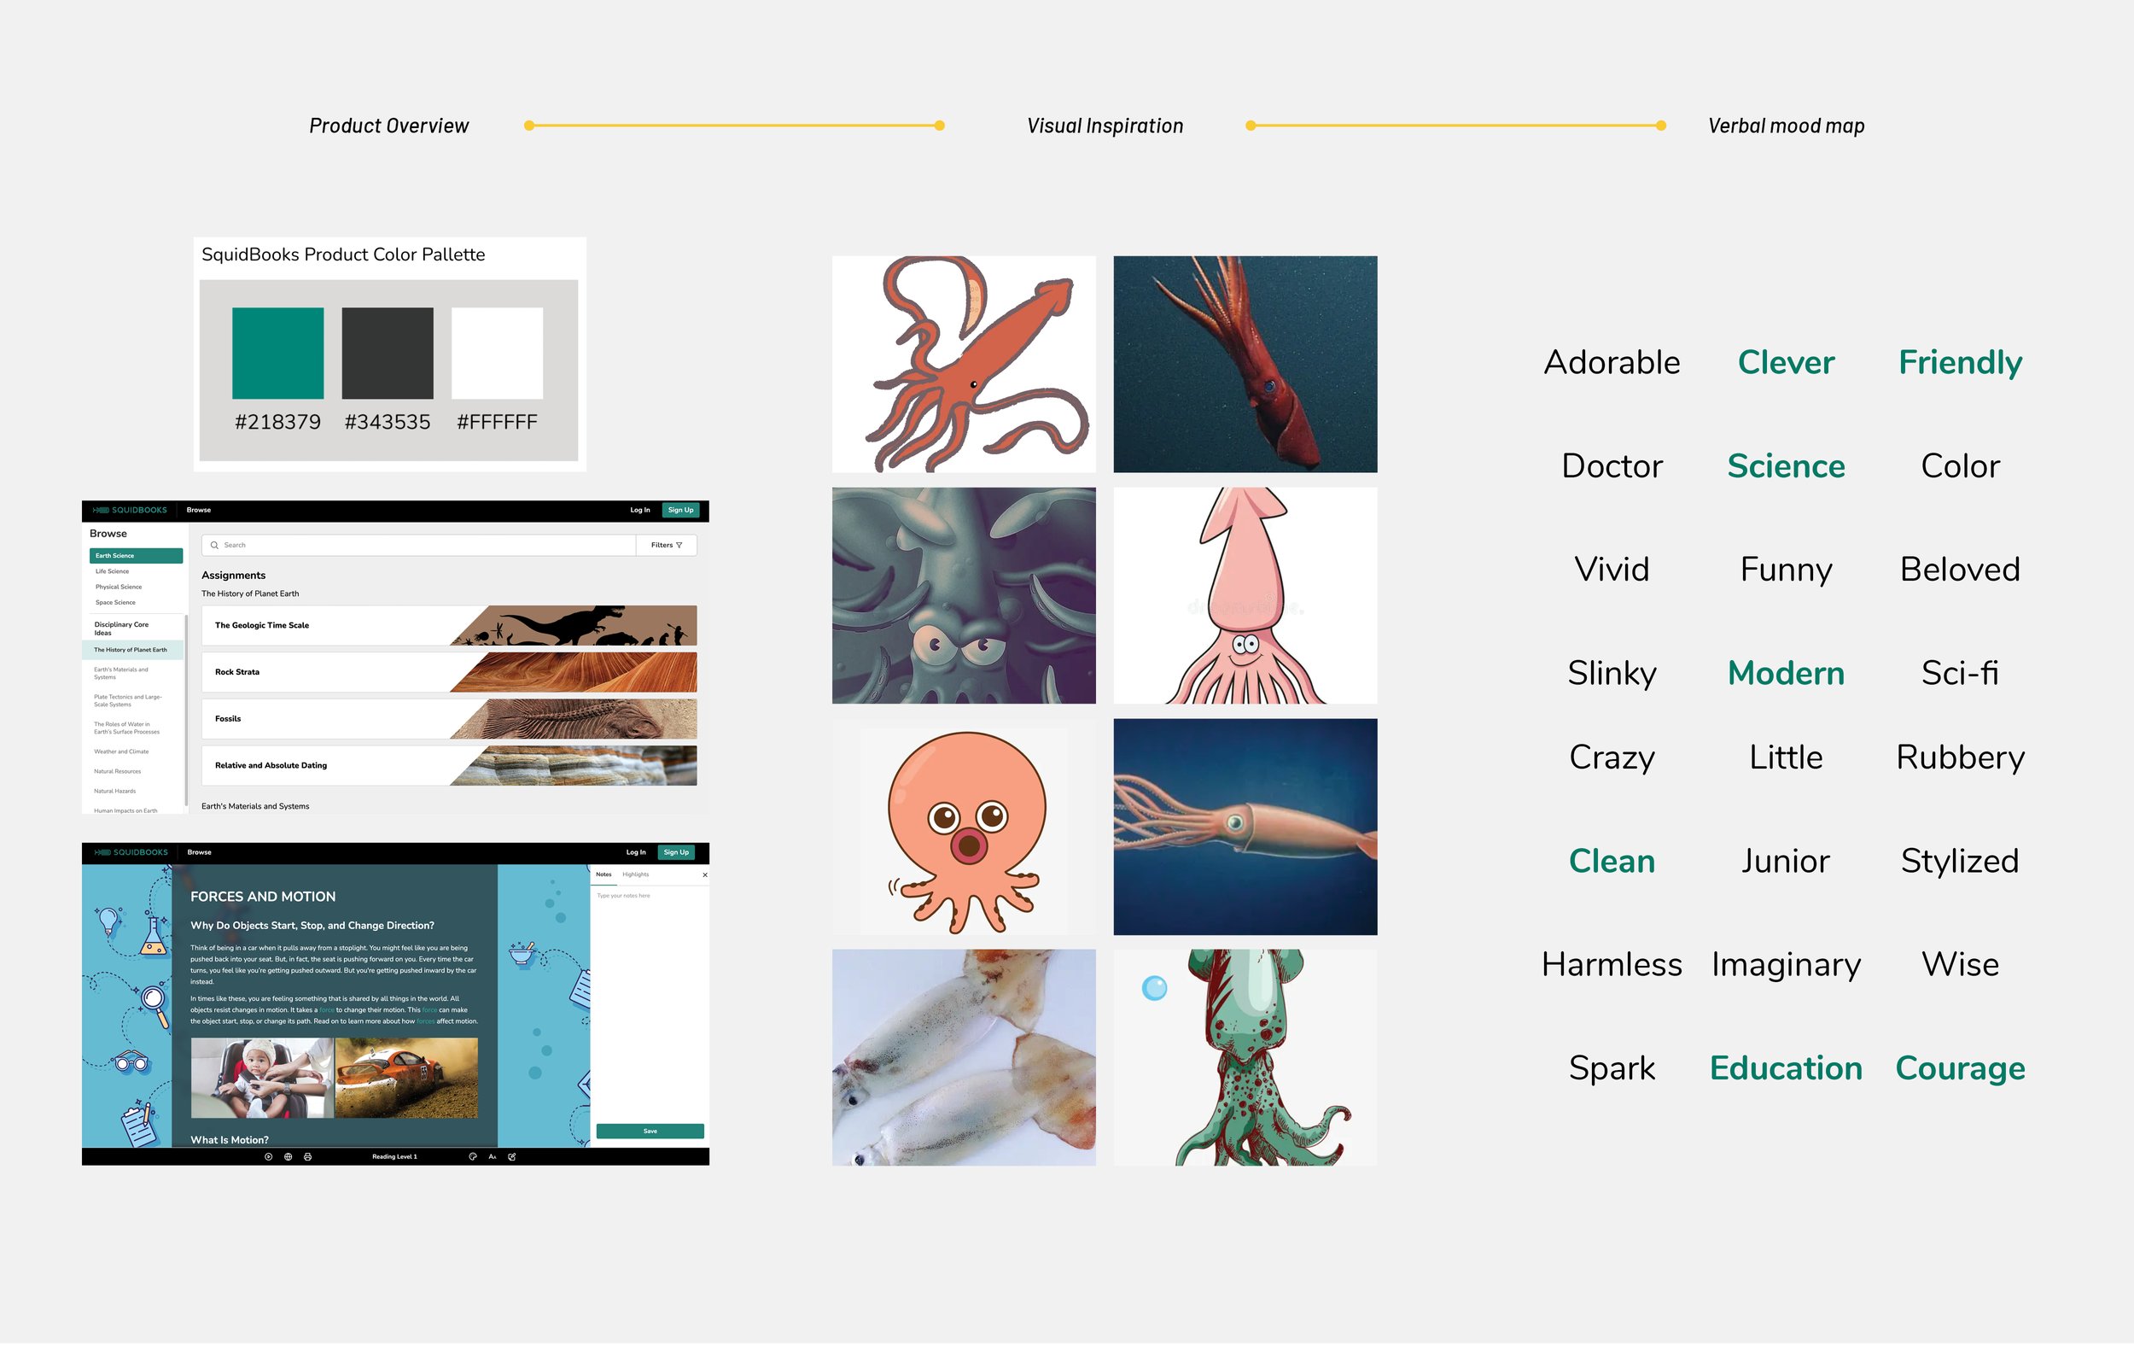The image size is (2134, 1345).
Task: Click the font size Aa icon
Action: pos(493,1157)
